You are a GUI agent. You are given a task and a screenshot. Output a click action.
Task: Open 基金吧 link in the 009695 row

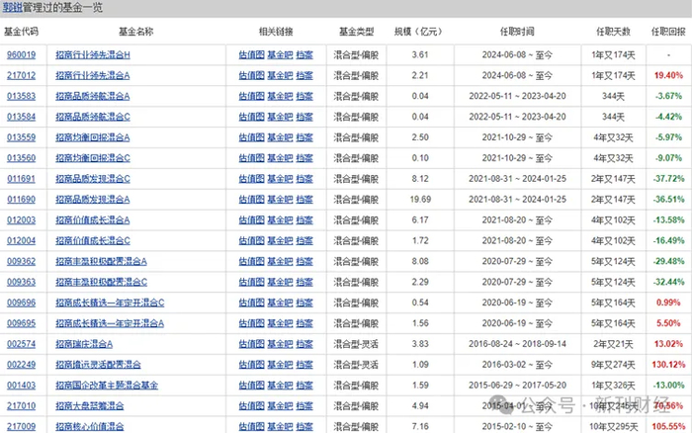pyautogui.click(x=280, y=323)
